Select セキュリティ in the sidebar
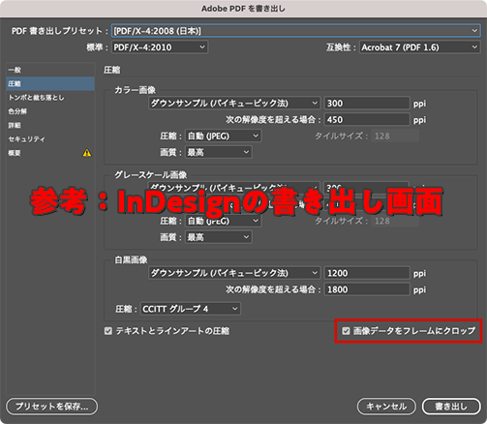The height and width of the screenshot is (424, 487). [50, 139]
